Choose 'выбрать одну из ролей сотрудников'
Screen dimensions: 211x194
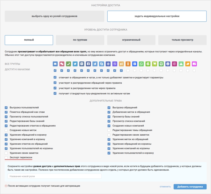[54, 16]
